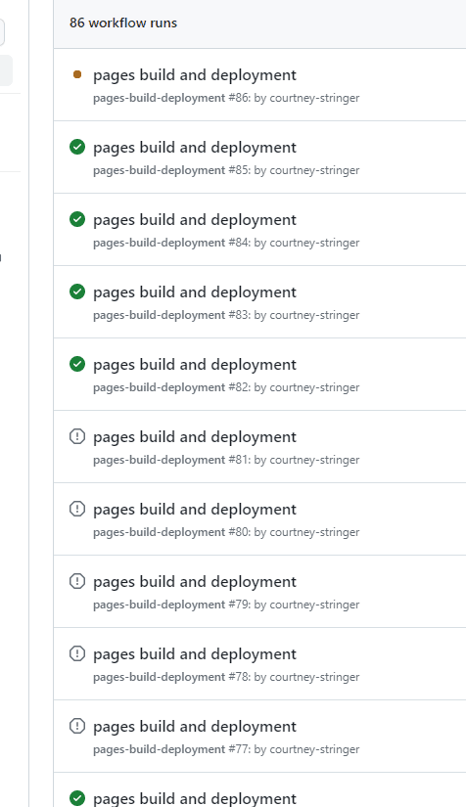Open pages build and deployment run #80
The image size is (466, 807).
click(195, 510)
